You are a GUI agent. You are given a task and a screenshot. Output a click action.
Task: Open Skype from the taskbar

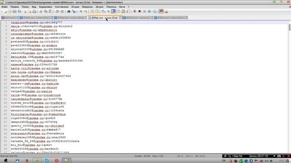pyautogui.click(x=47, y=160)
